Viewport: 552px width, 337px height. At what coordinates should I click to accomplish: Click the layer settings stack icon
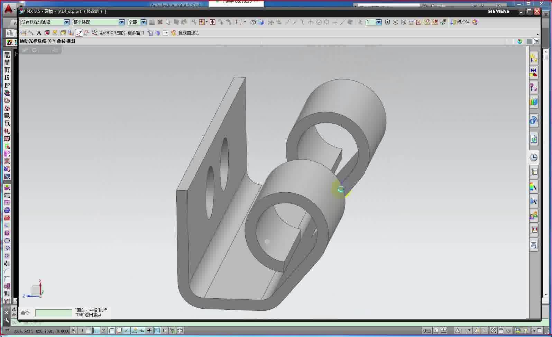387,22
